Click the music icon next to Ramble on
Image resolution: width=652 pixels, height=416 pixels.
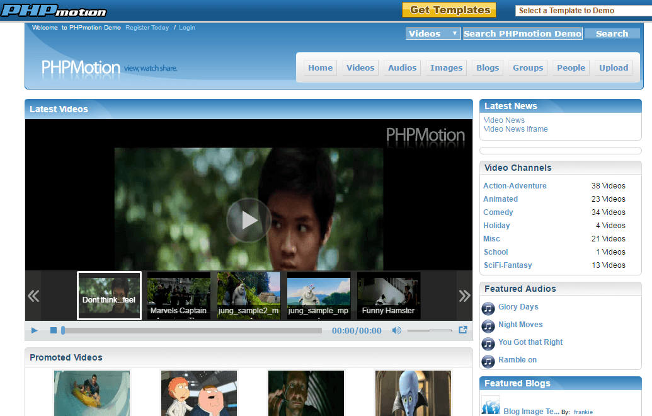click(x=488, y=362)
